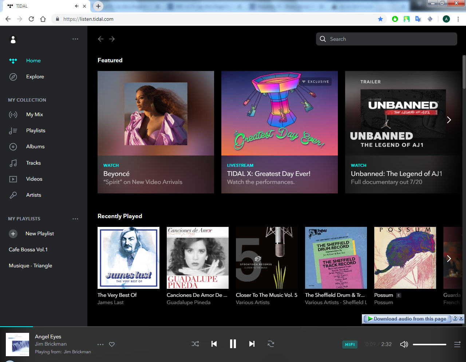Bookmark page with star icon

coord(380,19)
